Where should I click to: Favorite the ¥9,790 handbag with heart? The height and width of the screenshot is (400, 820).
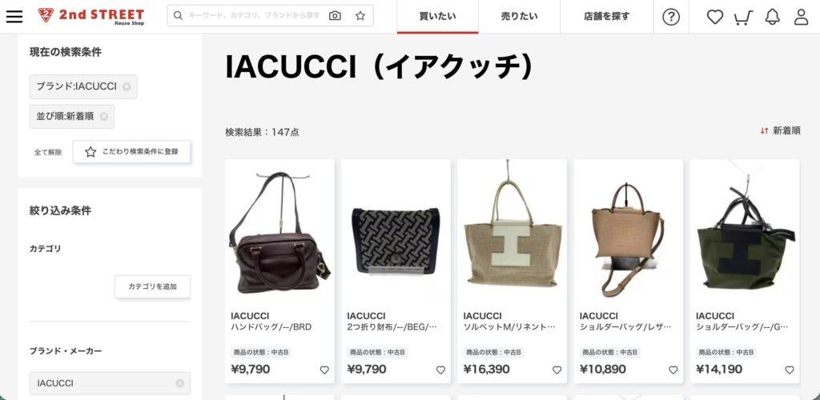[x=324, y=370]
